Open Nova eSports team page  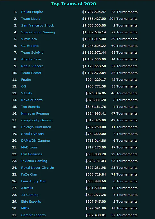32,100
